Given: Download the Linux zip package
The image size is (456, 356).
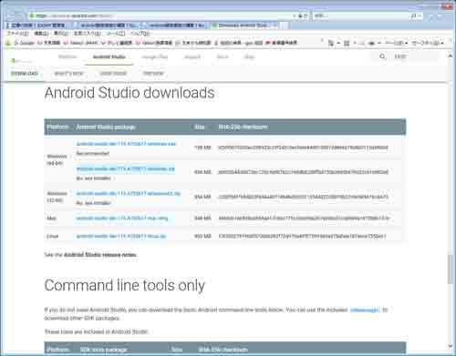Looking at the screenshot, I should point(121,236).
